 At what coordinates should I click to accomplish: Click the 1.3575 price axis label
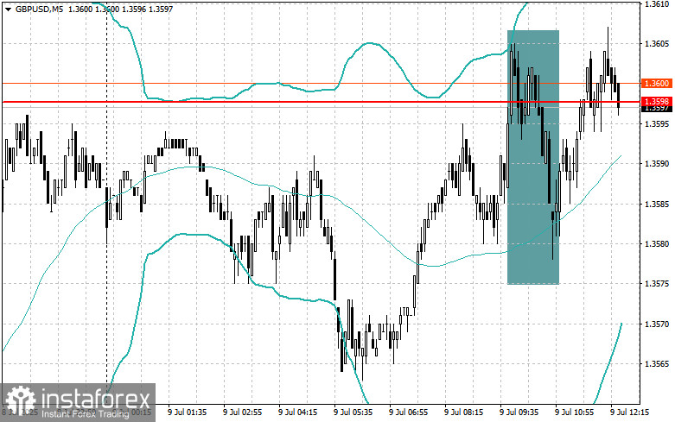(657, 284)
